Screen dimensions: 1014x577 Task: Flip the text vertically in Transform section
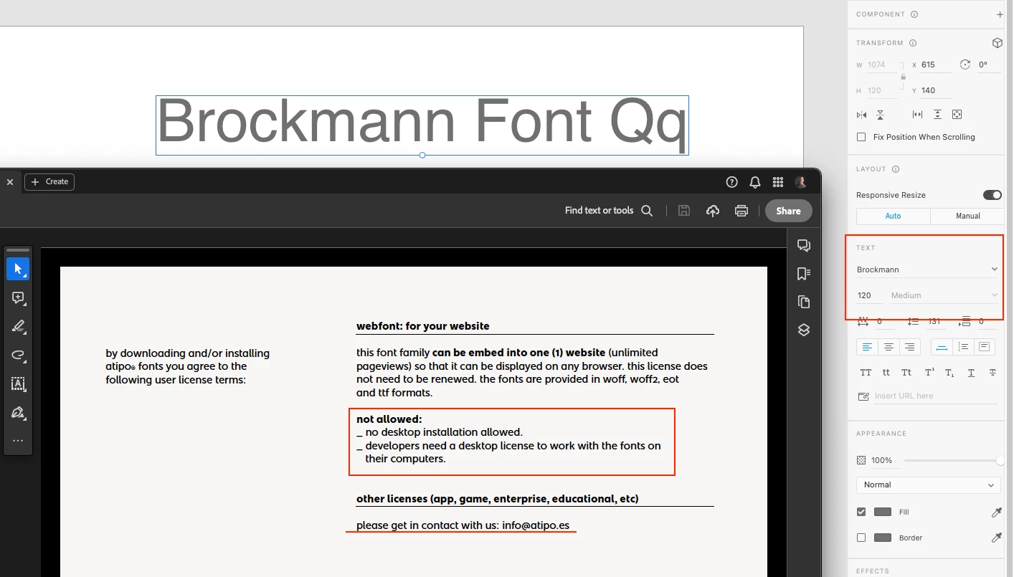881,115
